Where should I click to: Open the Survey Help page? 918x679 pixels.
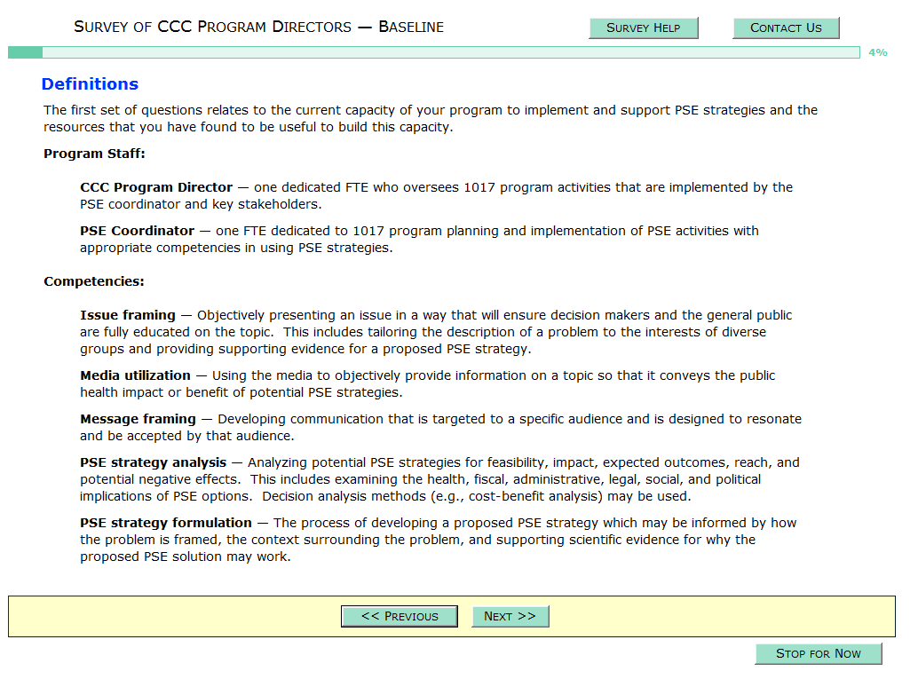[x=644, y=28]
